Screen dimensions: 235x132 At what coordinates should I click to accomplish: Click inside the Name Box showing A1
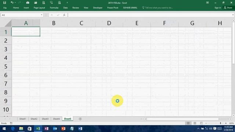pos(20,15)
